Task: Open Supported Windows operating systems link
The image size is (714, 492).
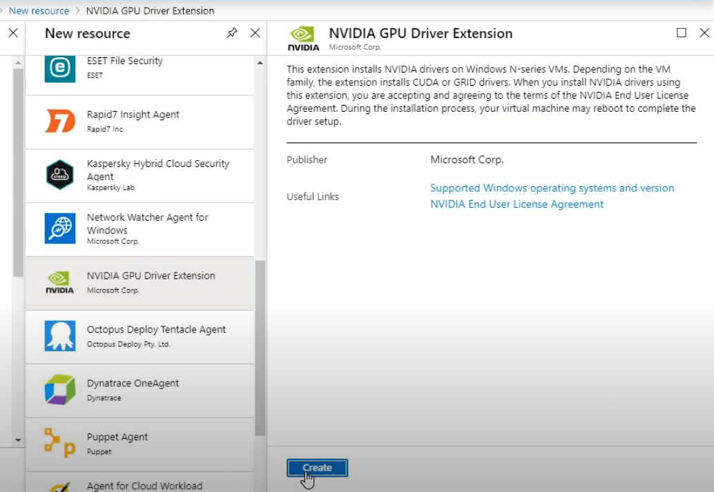Action: [552, 188]
